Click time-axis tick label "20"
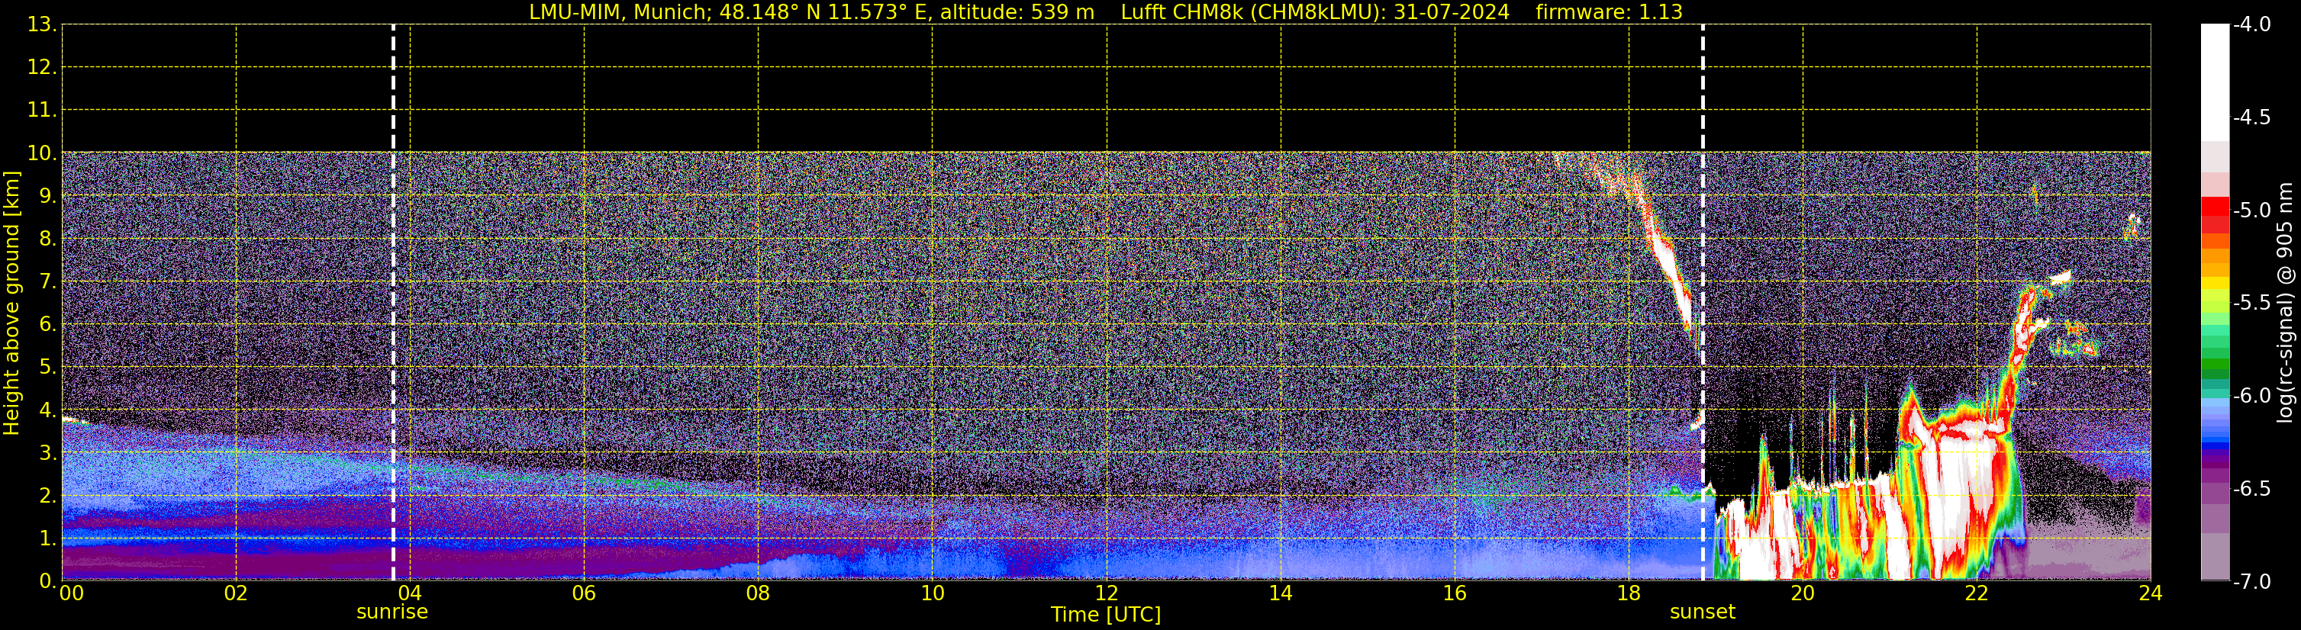This screenshot has width=2301, height=630. coord(1803,593)
